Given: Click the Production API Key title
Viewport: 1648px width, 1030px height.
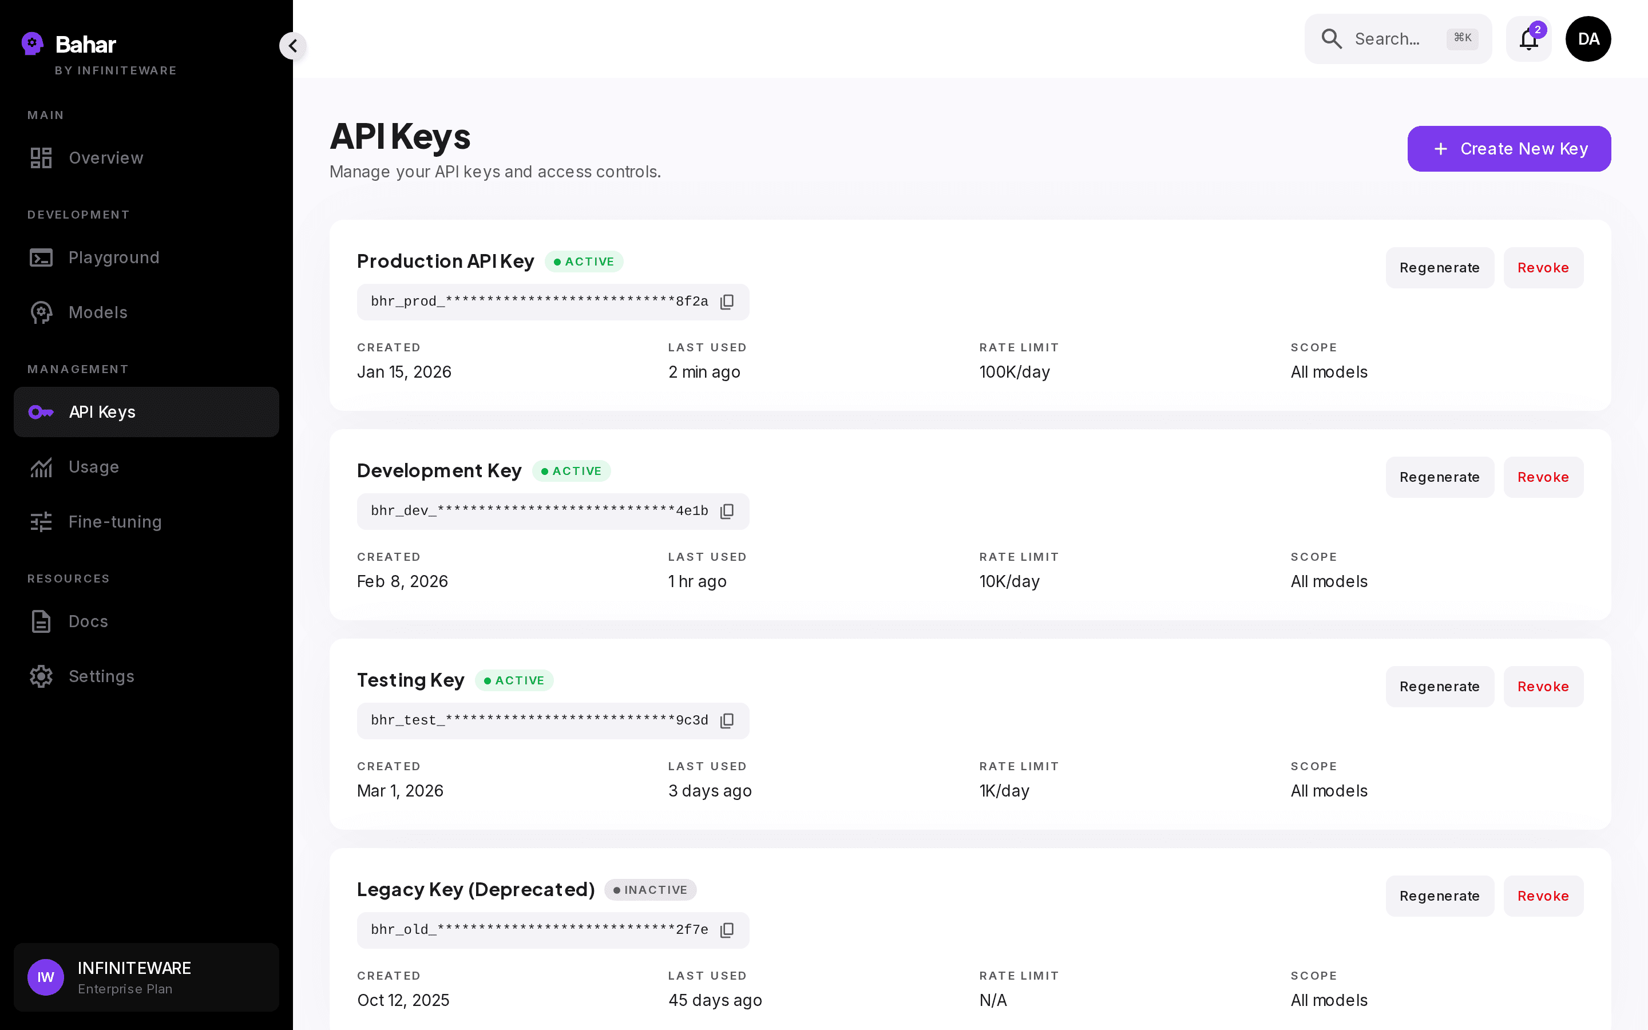Looking at the screenshot, I should tap(445, 262).
